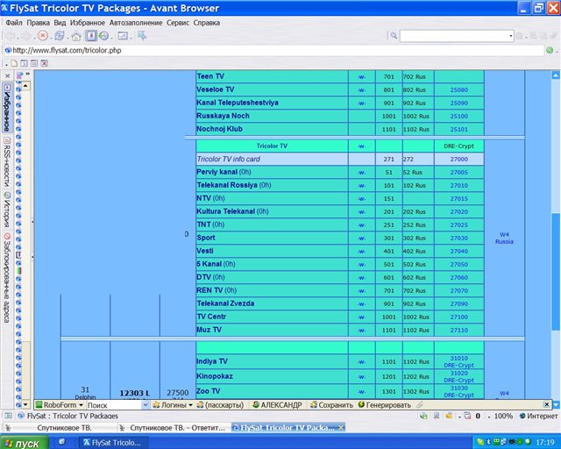Open the Справка menu
561x449 pixels.
tap(207, 23)
